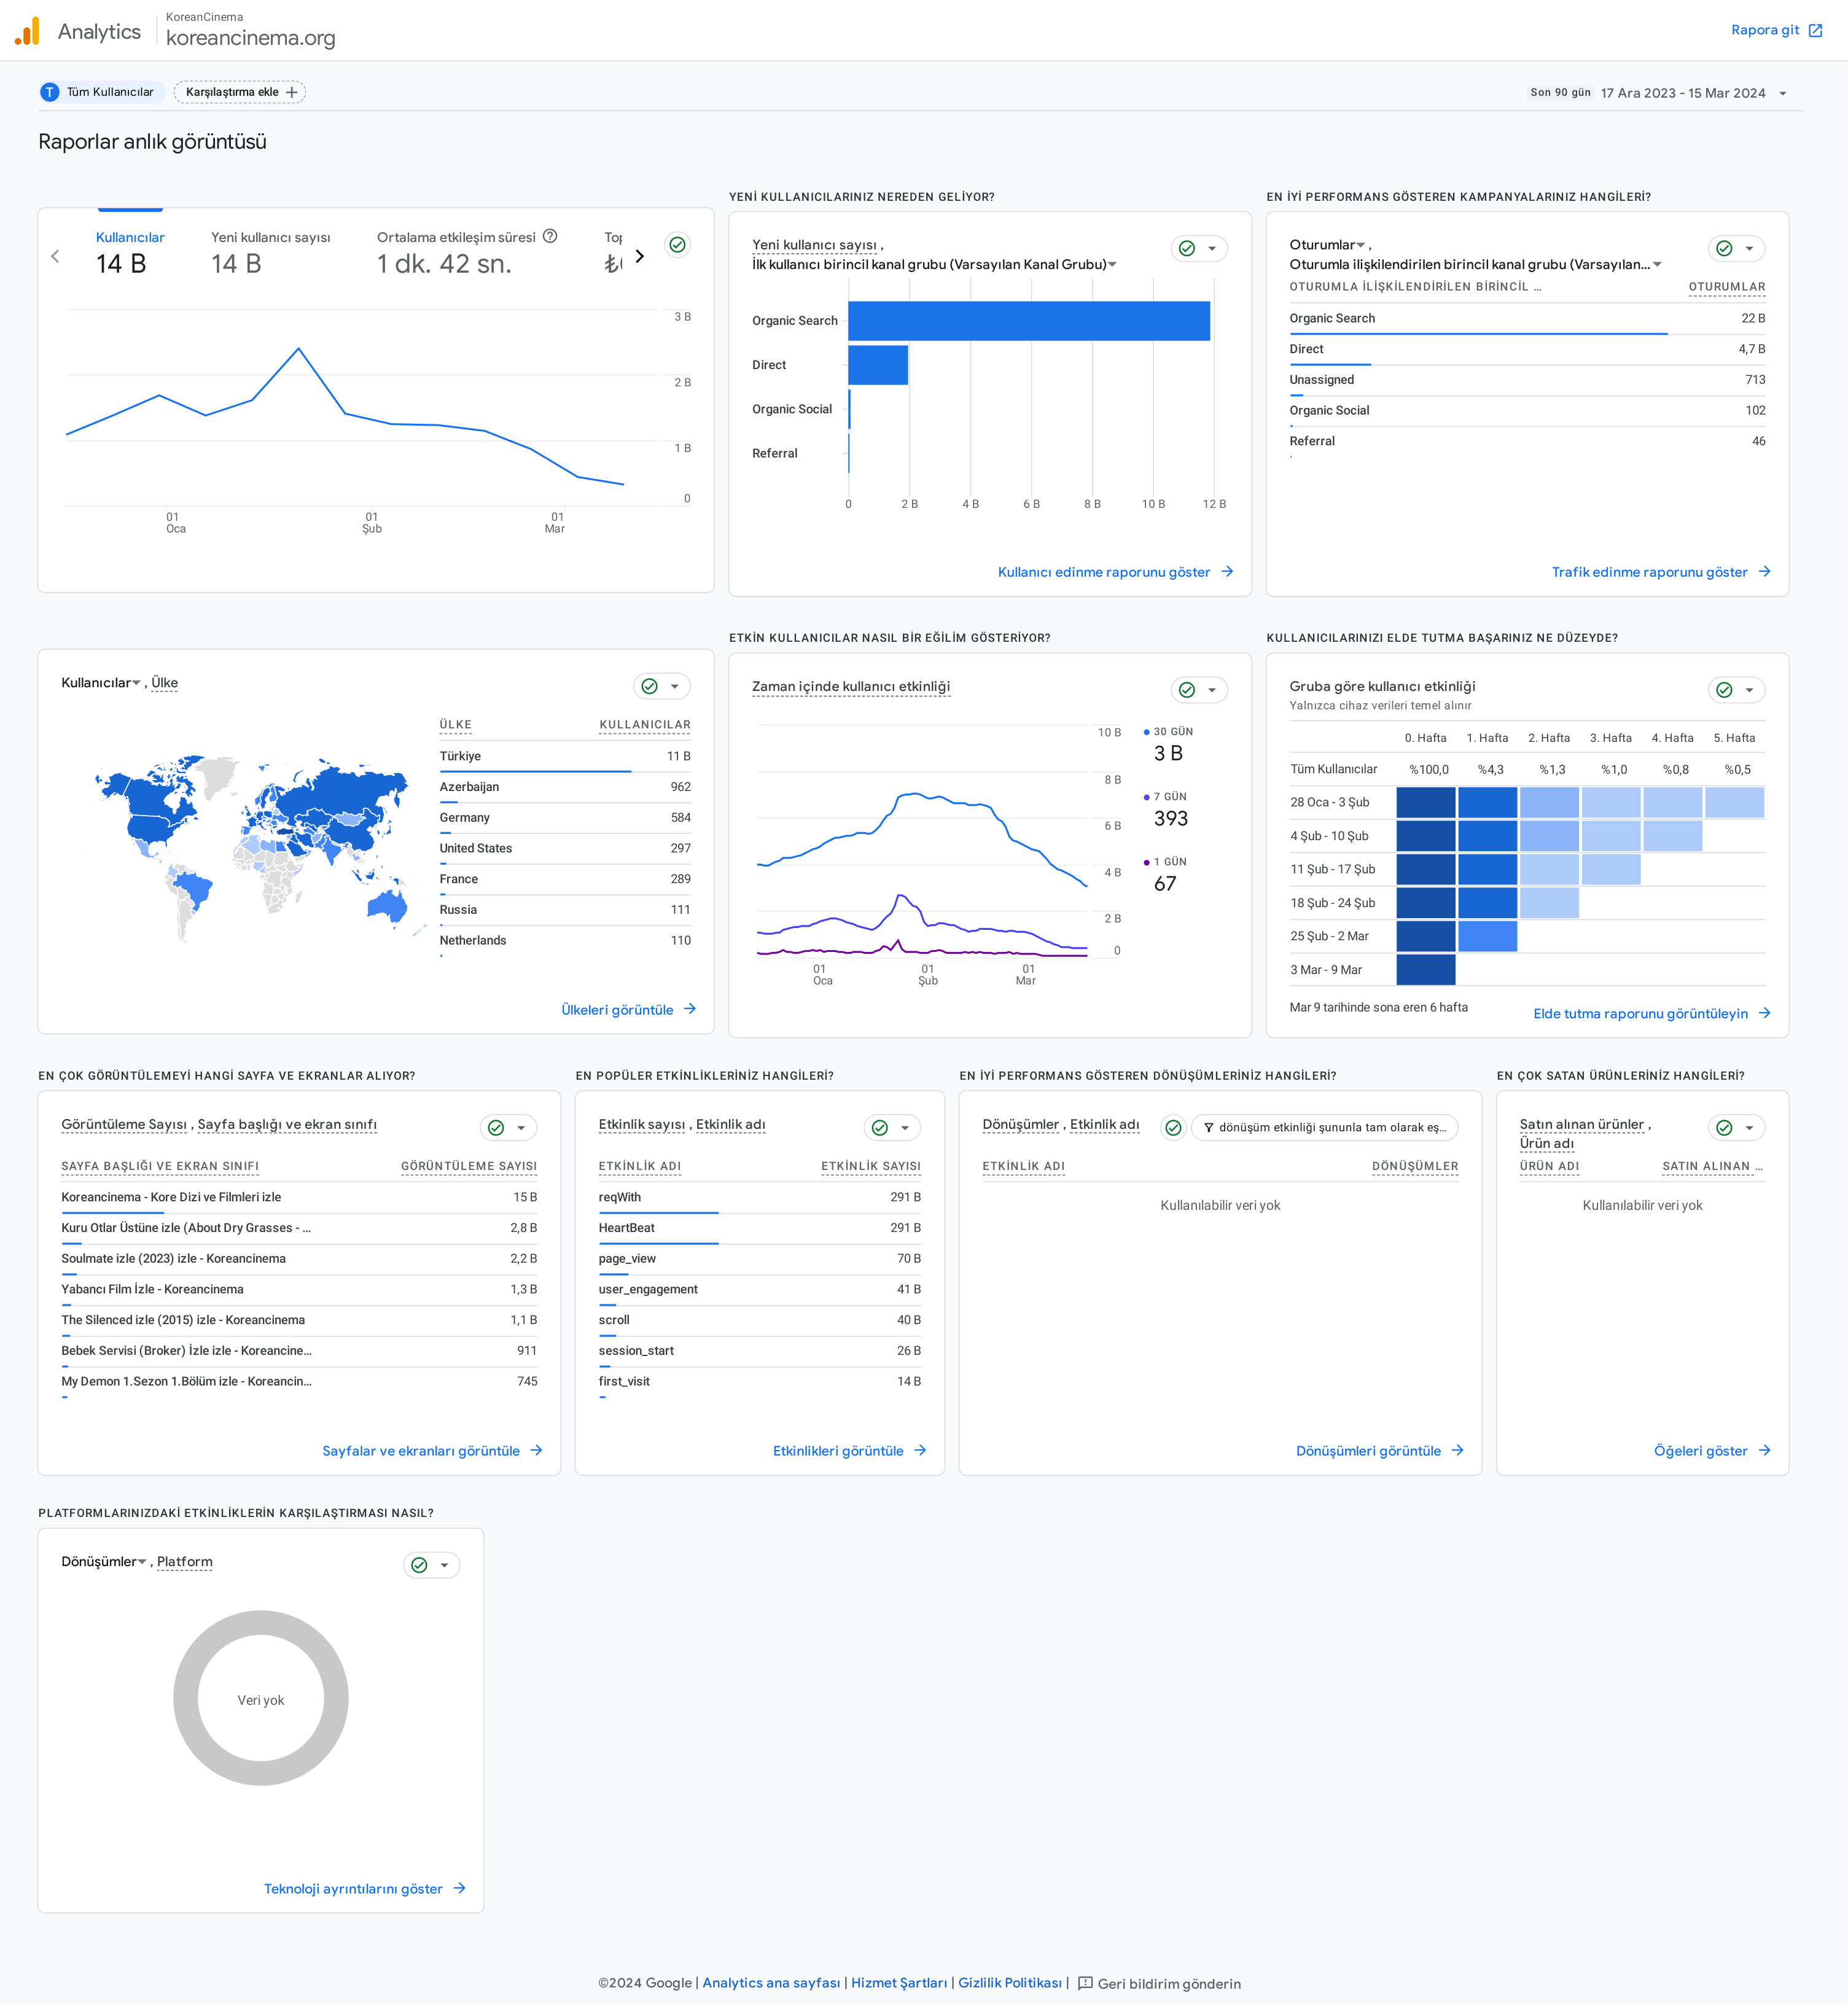Expand Oturumla ilişkilendirilen birincil kanal grubu dropdown
This screenshot has height=2004, width=1848.
click(1657, 265)
